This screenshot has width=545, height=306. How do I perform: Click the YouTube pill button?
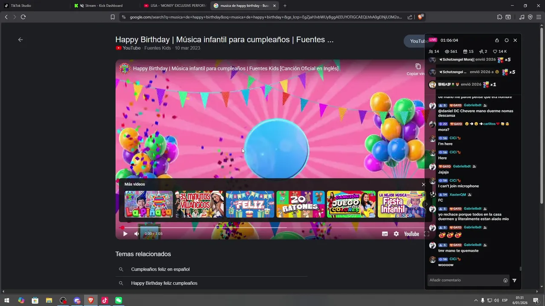pyautogui.click(x=415, y=41)
